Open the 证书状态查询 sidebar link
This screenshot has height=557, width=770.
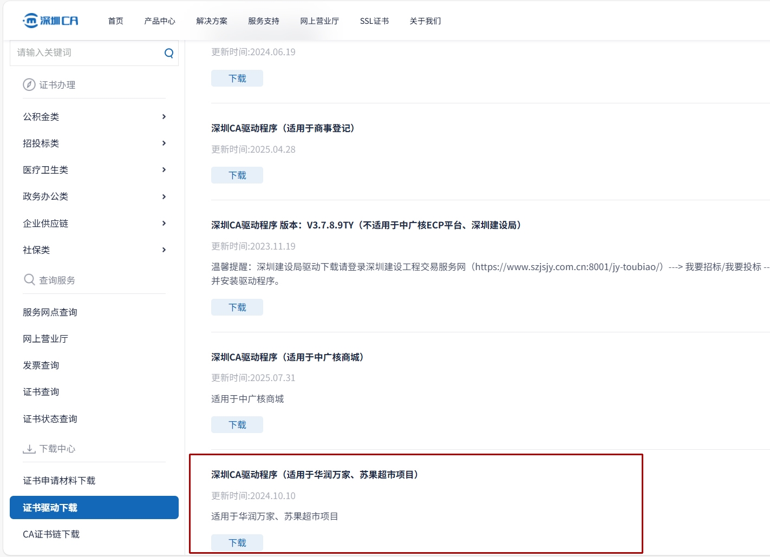coord(50,419)
